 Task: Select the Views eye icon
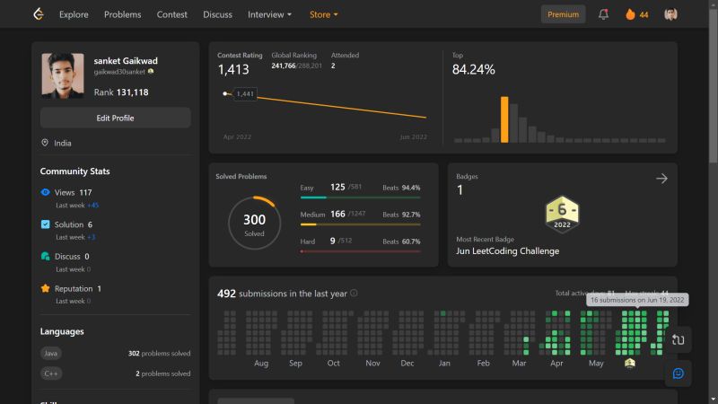pos(45,192)
